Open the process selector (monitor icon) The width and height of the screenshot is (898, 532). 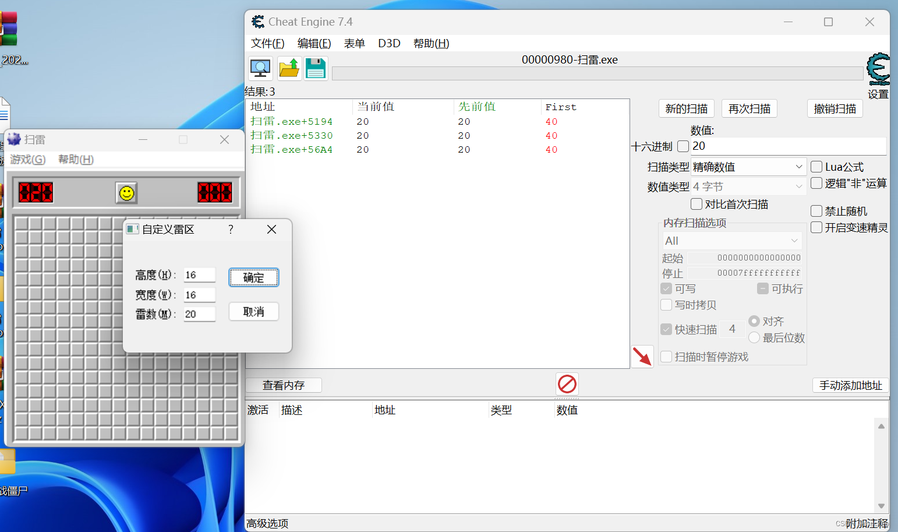coord(260,69)
